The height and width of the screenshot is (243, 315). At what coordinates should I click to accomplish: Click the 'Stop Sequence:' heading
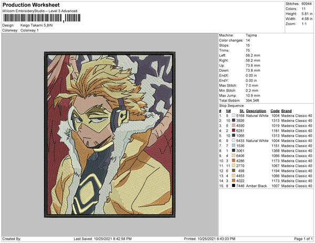(x=232, y=106)
